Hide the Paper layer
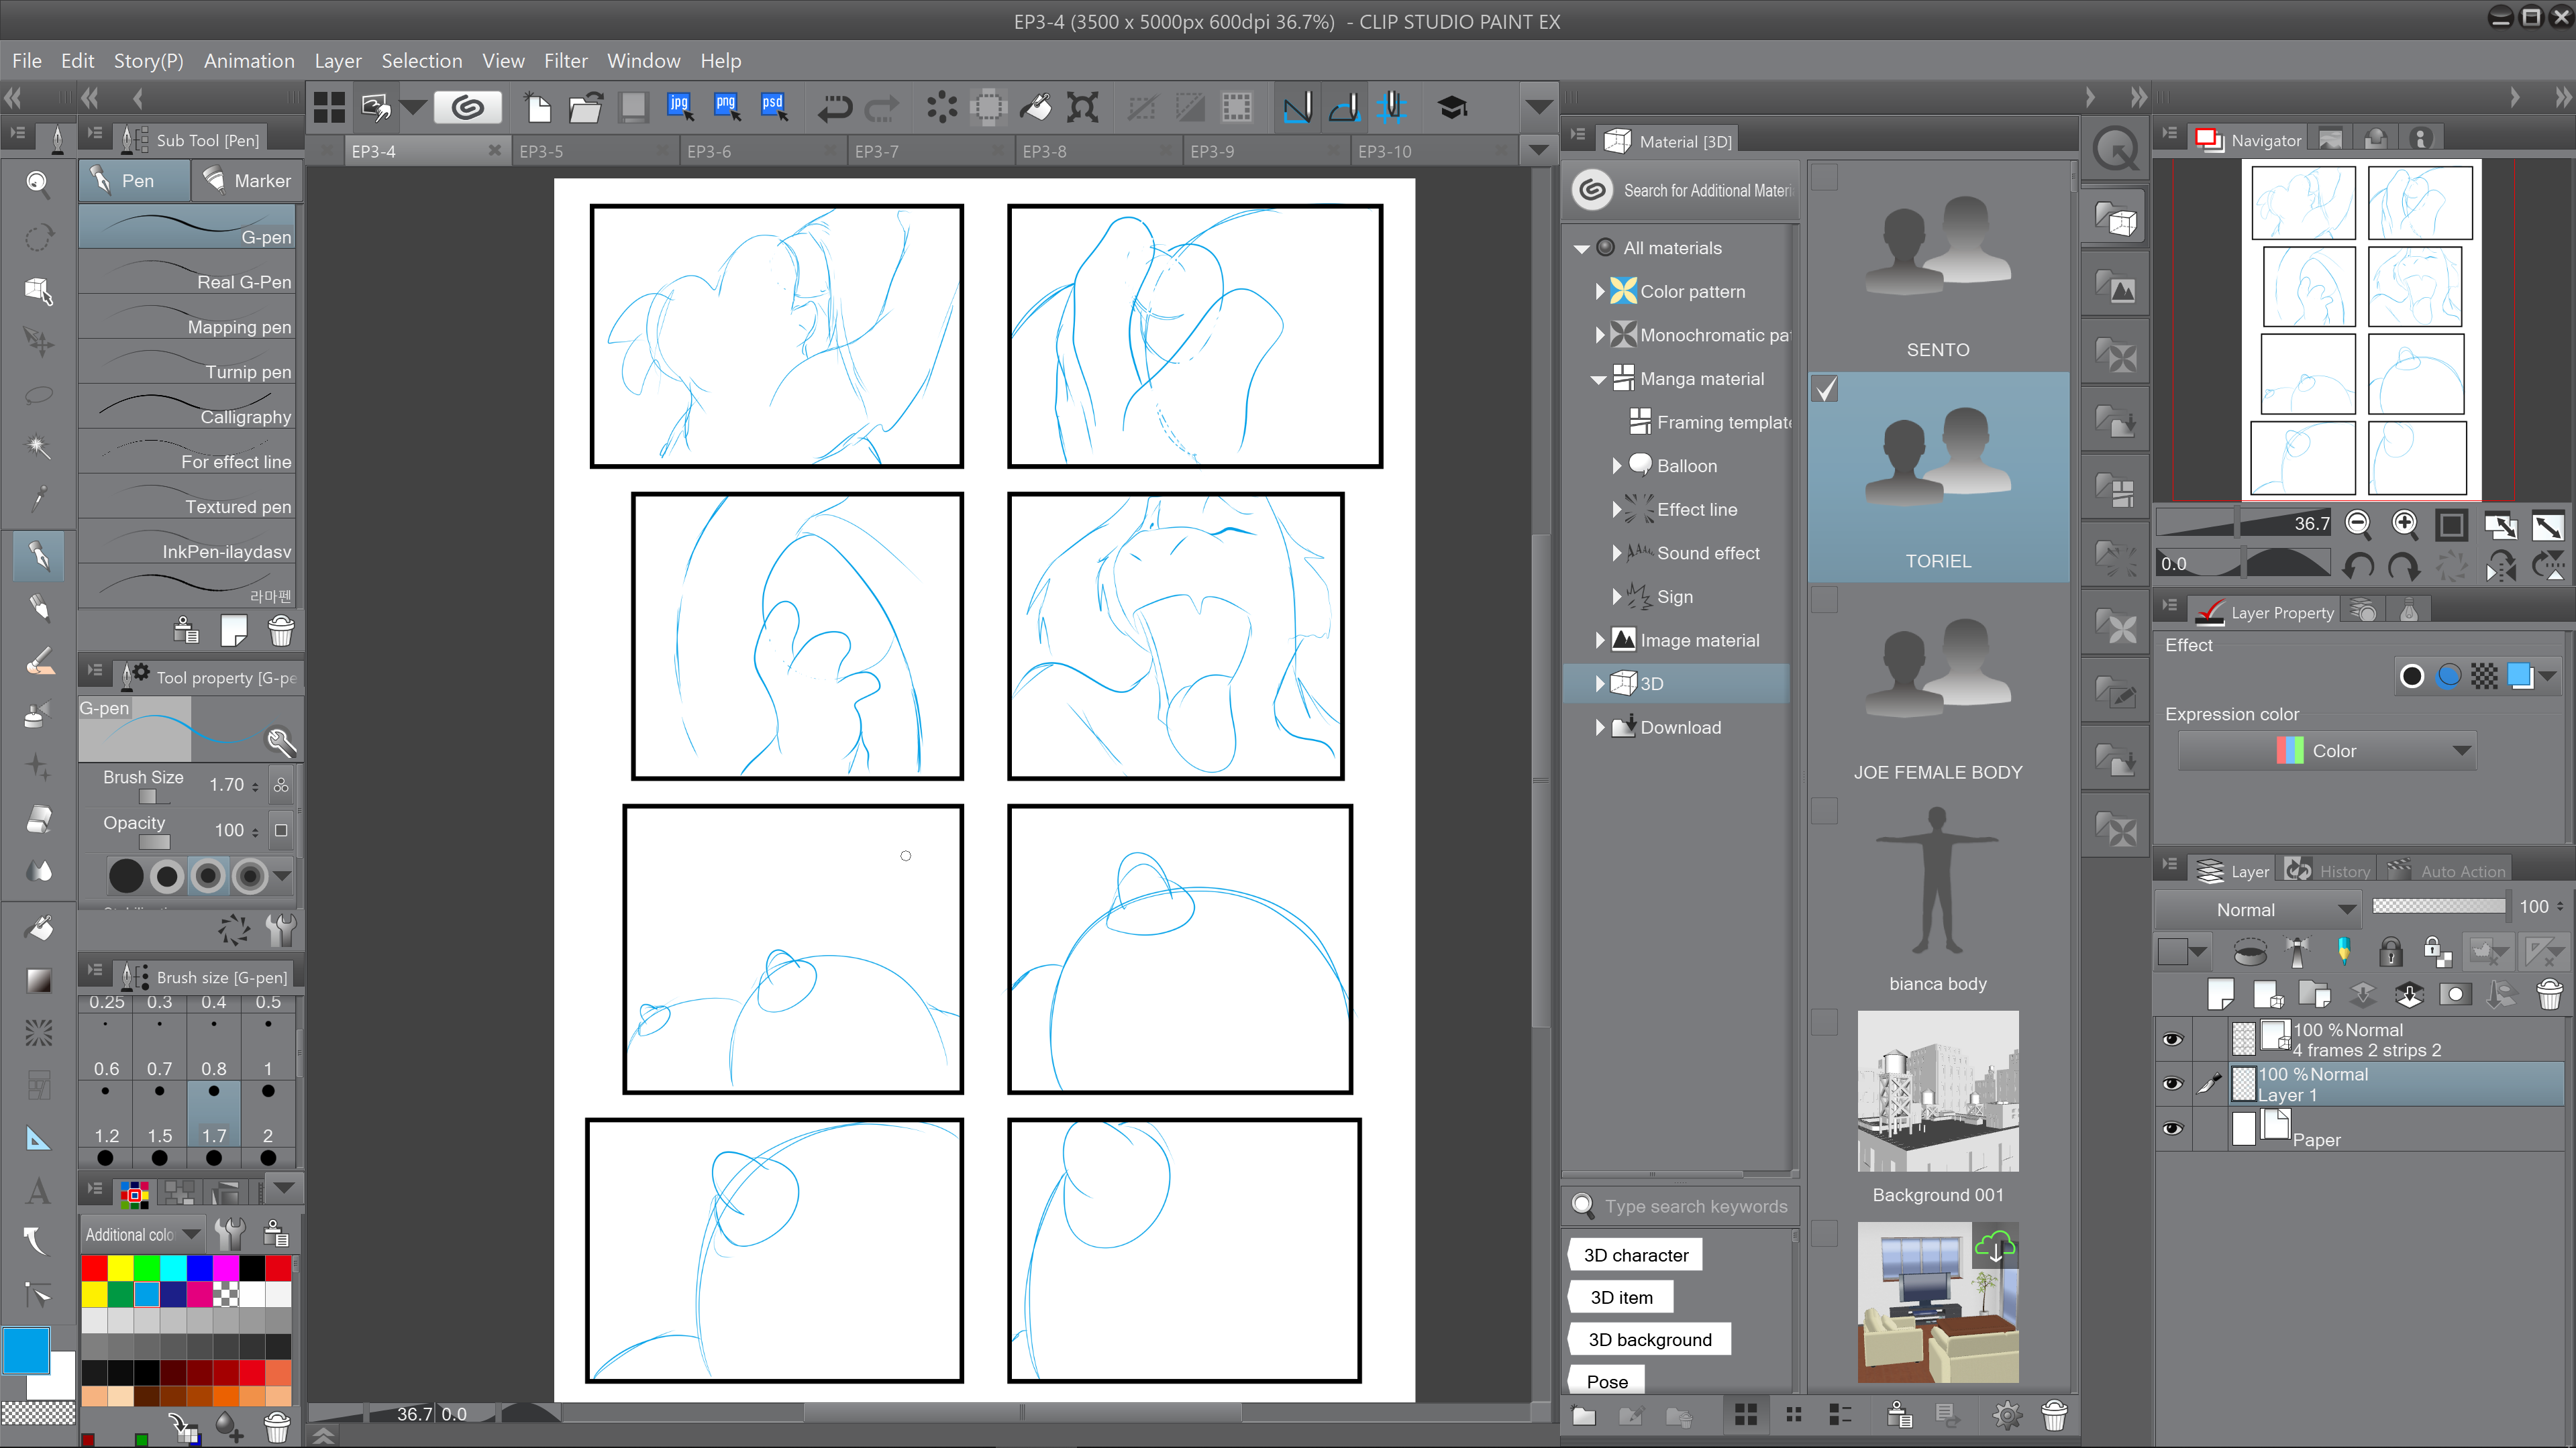Image resolution: width=2576 pixels, height=1448 pixels. [2172, 1128]
